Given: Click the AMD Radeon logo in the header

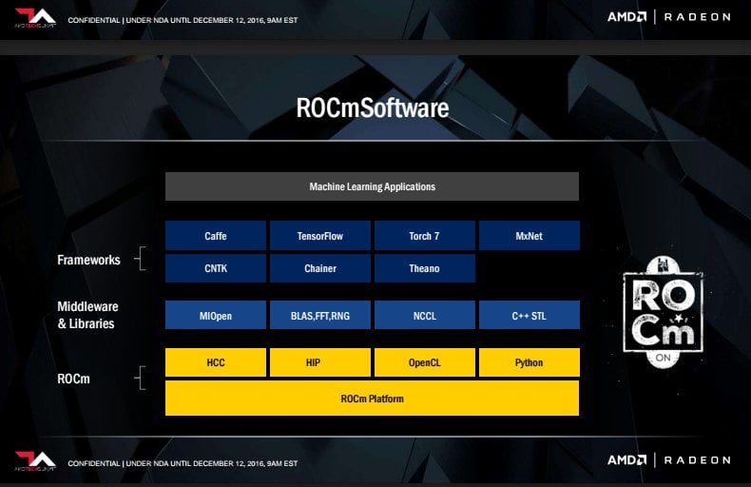Looking at the screenshot, I should [x=669, y=17].
